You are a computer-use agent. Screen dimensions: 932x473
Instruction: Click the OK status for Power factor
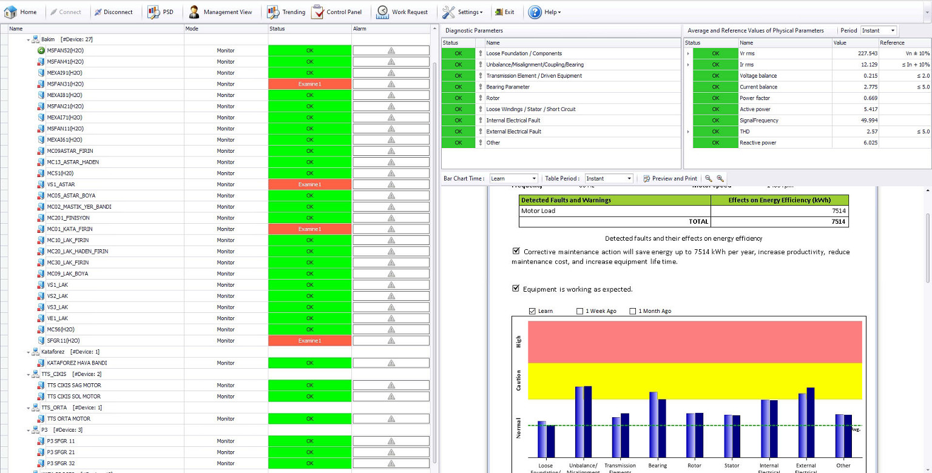click(715, 98)
